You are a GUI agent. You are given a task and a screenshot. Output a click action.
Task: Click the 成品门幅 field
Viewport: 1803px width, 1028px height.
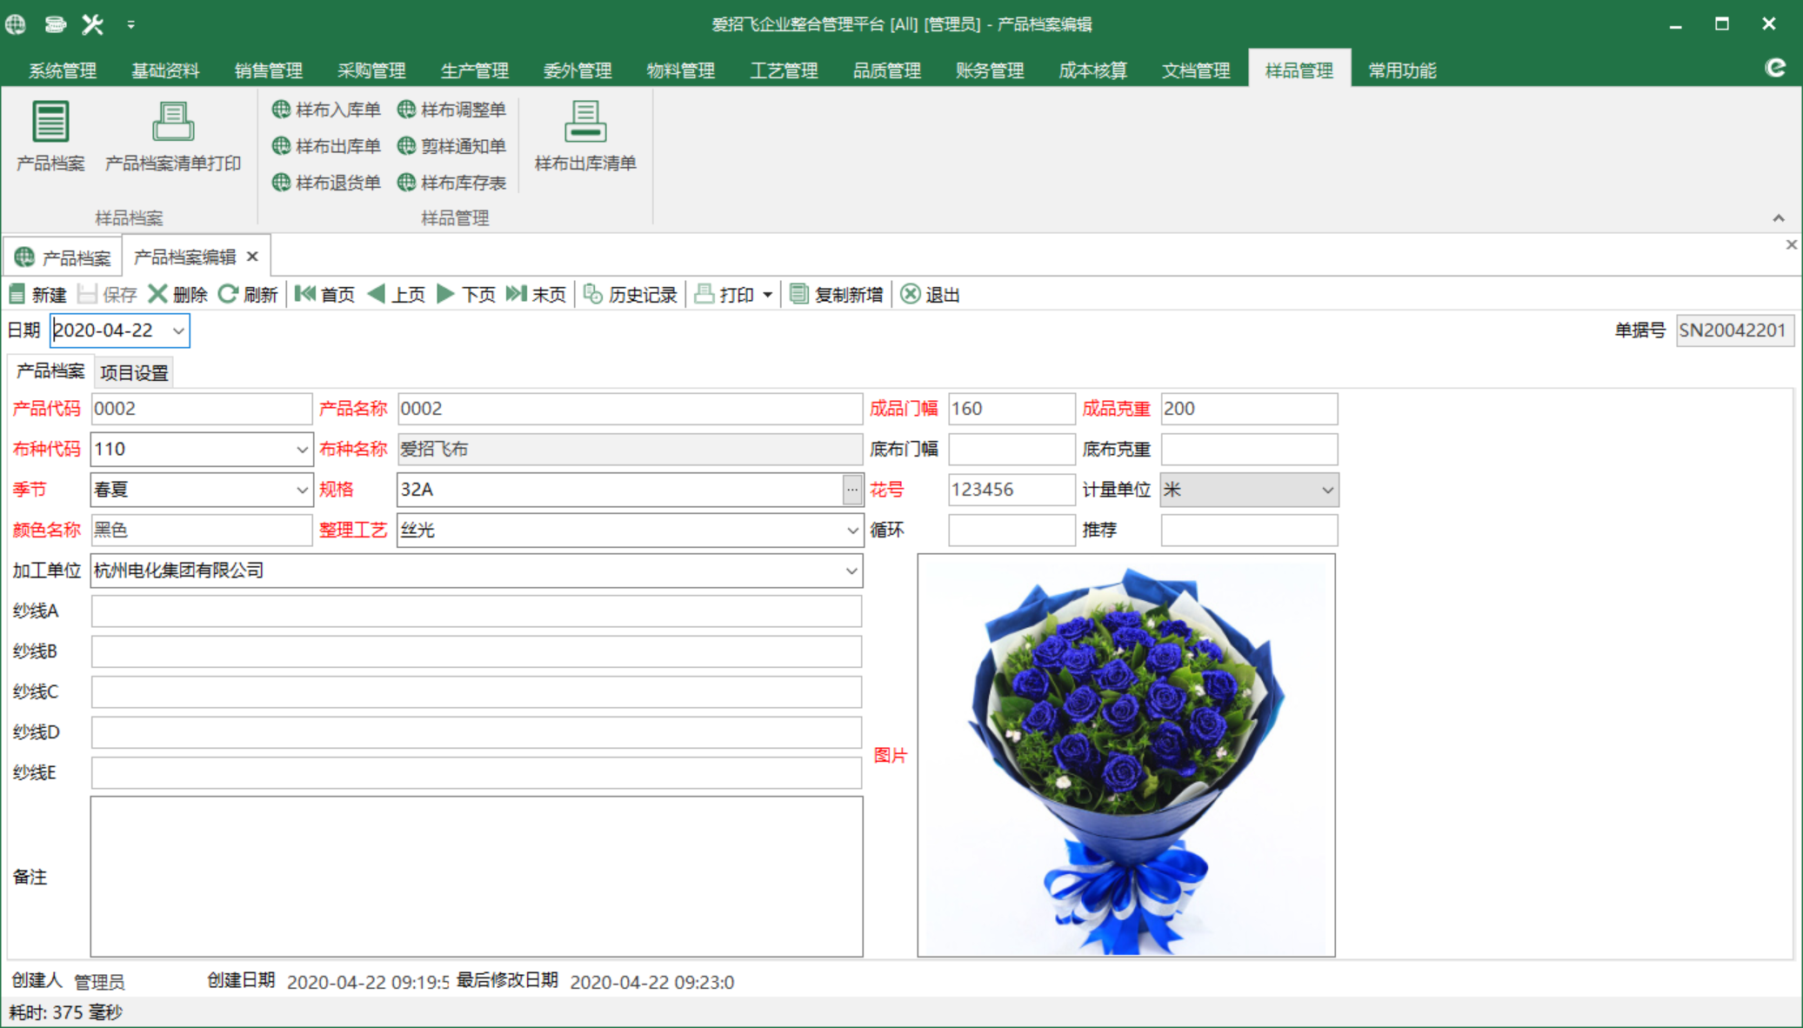click(x=1012, y=409)
